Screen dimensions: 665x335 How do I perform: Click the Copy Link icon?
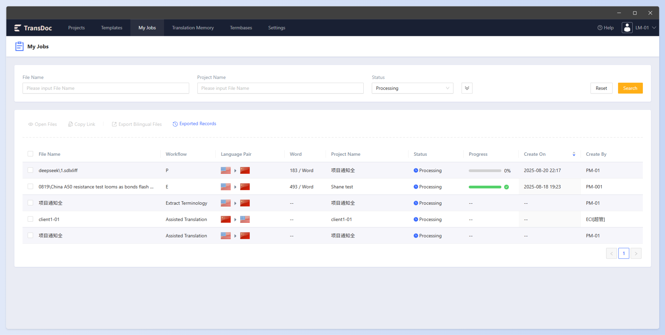70,124
